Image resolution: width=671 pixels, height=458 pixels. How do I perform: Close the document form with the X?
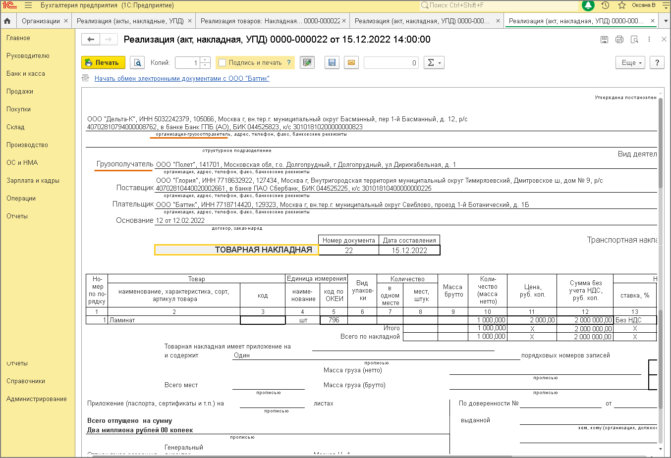(664, 40)
